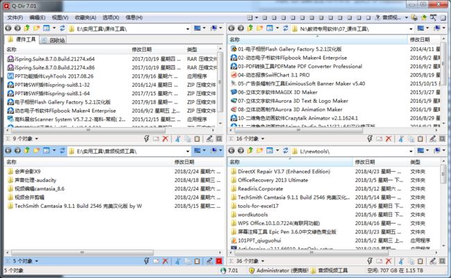Go back in the L:\newtools pane

(232, 151)
